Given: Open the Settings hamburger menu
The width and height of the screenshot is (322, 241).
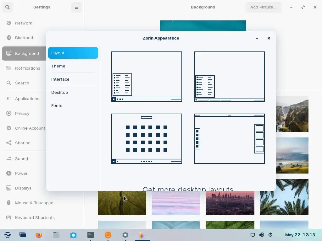Looking at the screenshot, I should [x=76, y=7].
